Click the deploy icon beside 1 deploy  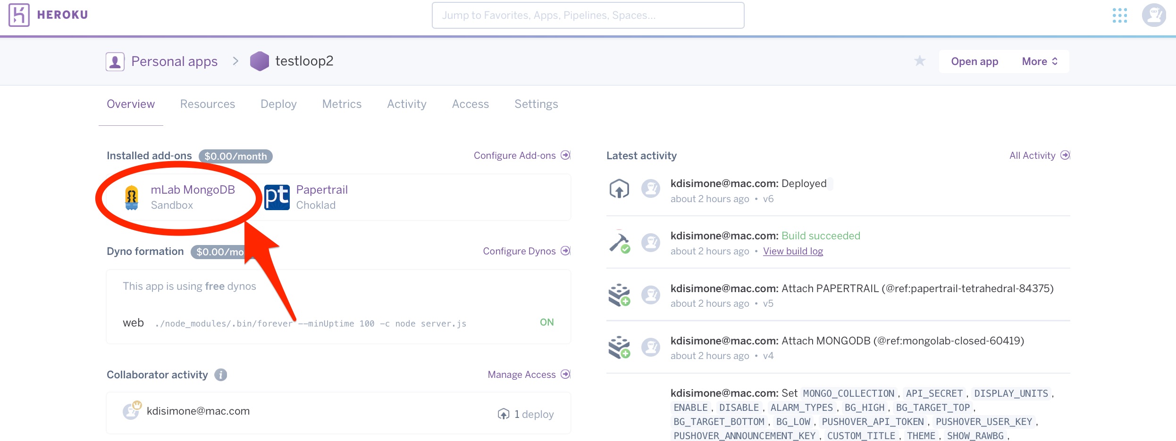pyautogui.click(x=504, y=414)
